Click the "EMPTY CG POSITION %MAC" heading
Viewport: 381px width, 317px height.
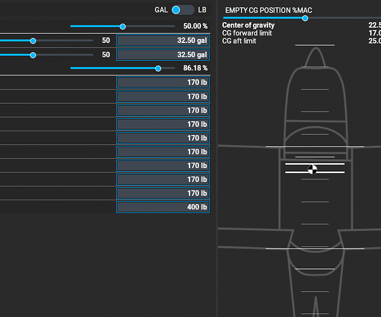point(269,10)
